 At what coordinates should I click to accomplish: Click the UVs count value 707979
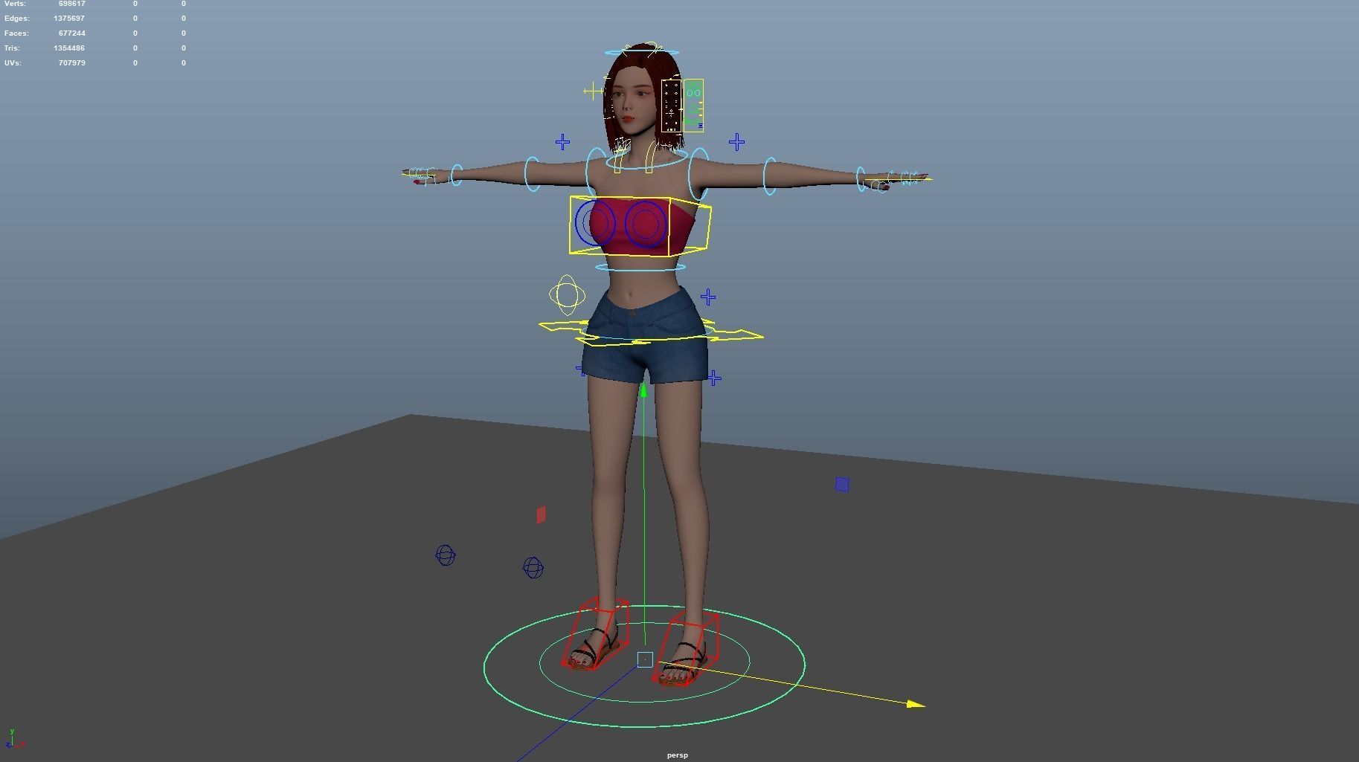(x=71, y=62)
